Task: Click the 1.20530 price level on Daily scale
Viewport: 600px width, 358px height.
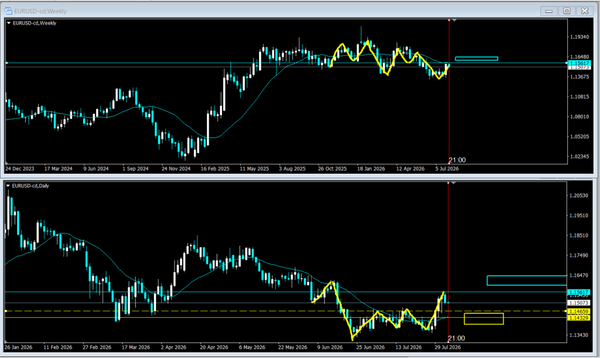Action: 579,195
